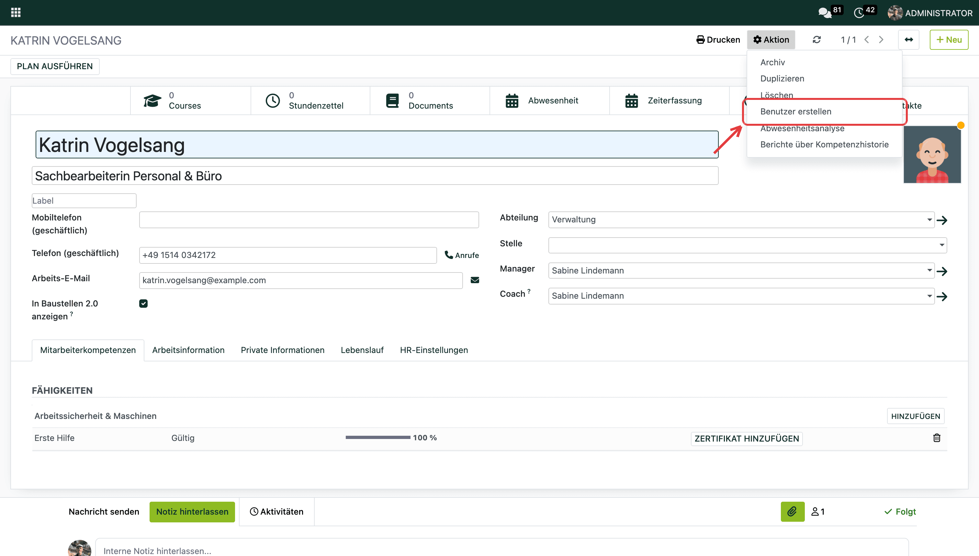Switch to the Arbeitsinformation tab

click(188, 350)
